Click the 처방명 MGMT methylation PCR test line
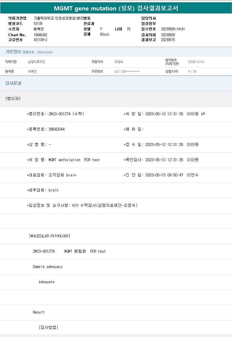Image resolution: width=232 pixels, height=337 pixels. pos(63,160)
